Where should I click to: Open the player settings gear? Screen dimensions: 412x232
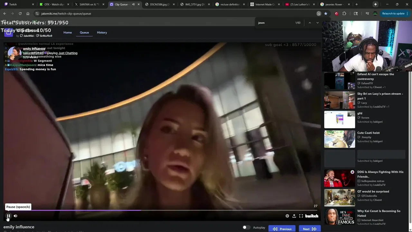287,216
